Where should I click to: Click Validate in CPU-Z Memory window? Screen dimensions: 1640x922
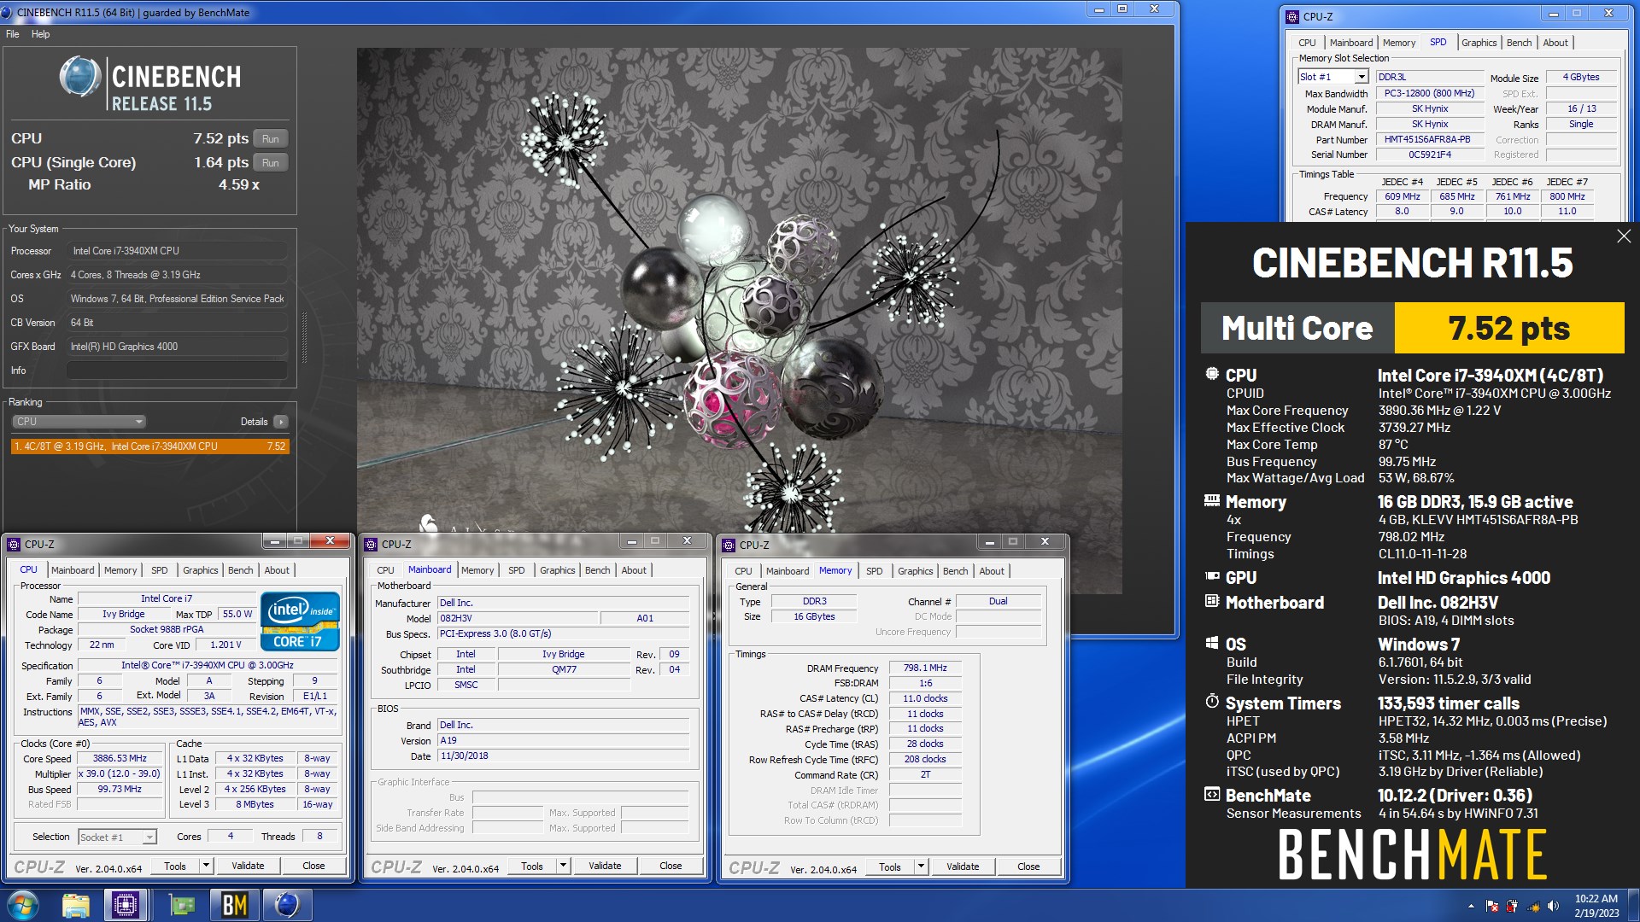coord(963,867)
